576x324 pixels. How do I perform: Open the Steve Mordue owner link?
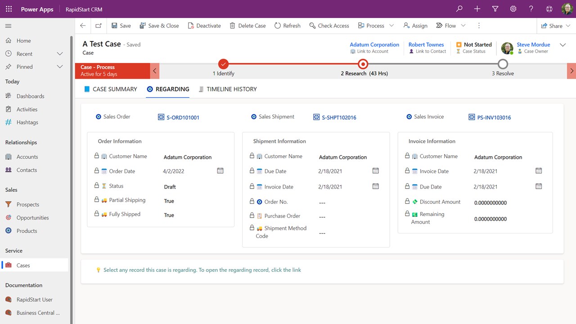[x=533, y=45]
